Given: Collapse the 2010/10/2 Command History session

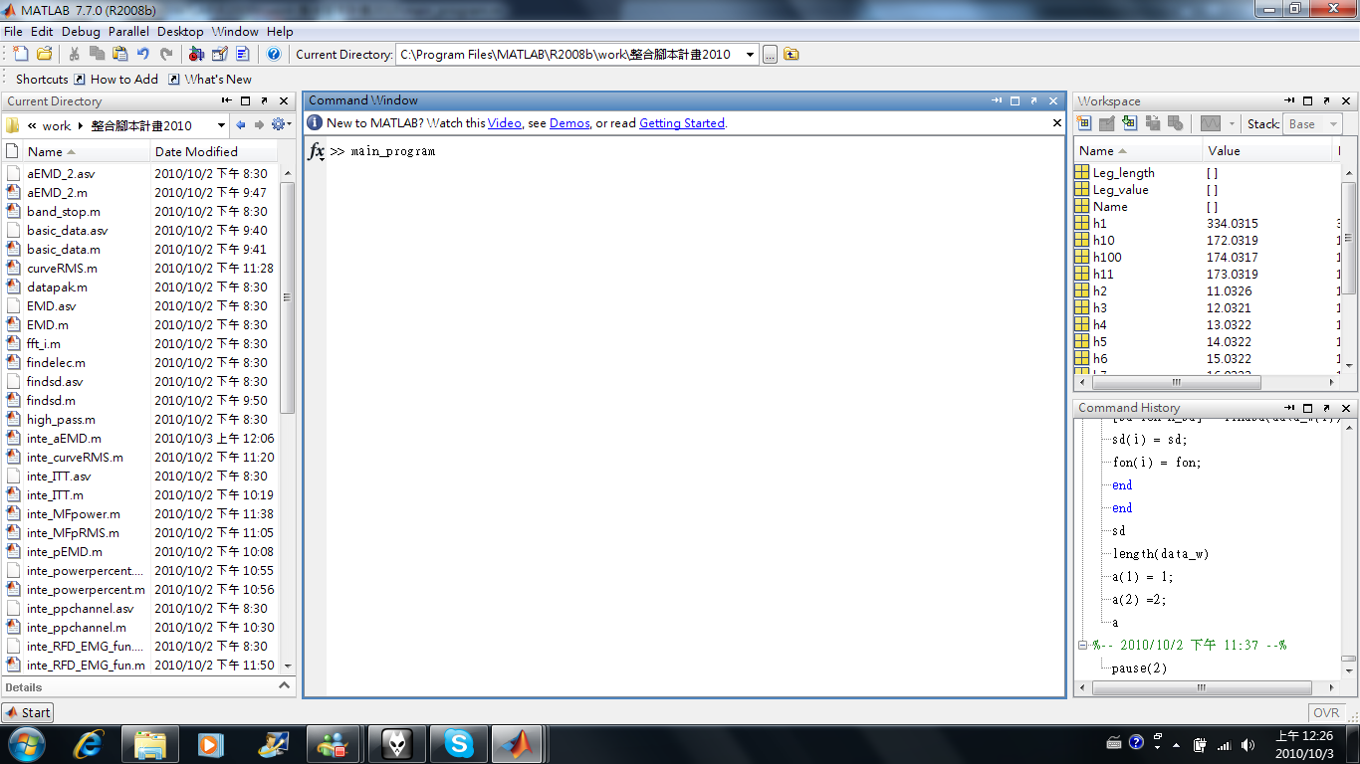Looking at the screenshot, I should coord(1083,646).
